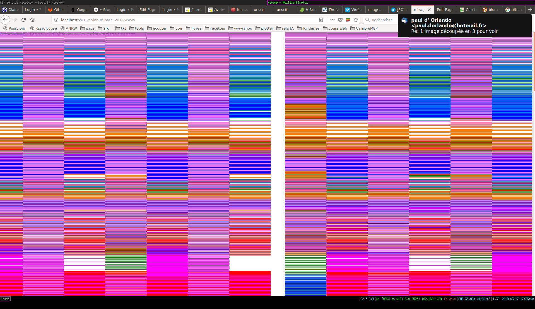Open the Rssrc Luuse bookmark
Viewport: 535px width, 309px height.
(44, 28)
